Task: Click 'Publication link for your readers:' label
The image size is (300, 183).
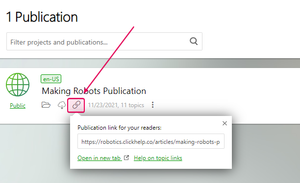Action: (120, 128)
